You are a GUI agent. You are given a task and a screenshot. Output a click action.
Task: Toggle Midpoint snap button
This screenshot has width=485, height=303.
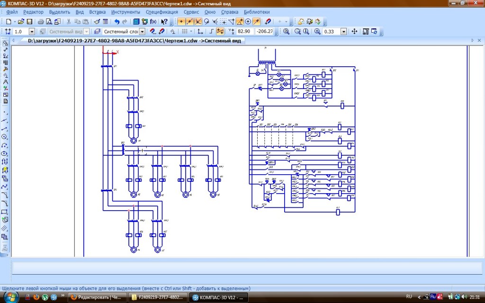click(189, 22)
